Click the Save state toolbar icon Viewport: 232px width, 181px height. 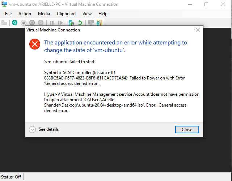(40, 22)
